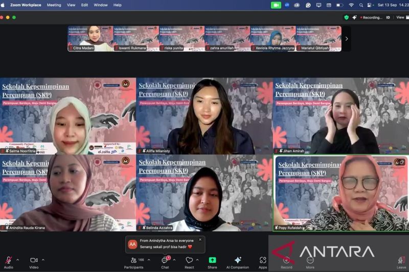Toggle camera with the Video button
This screenshot has width=409, height=272.
pos(34,261)
